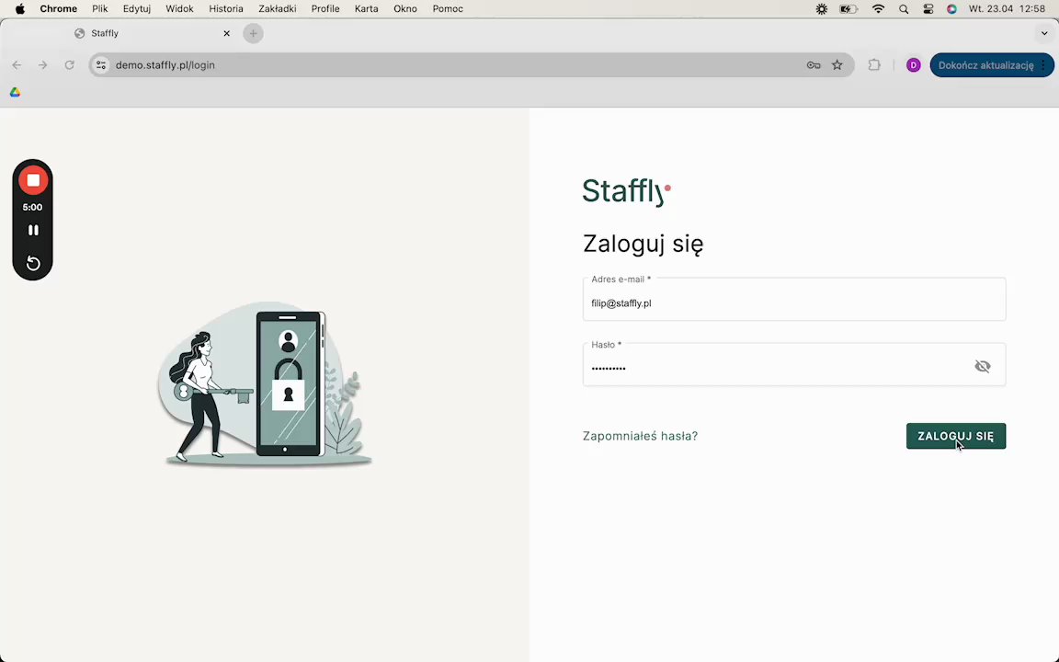Click the Chrome menu three dots icon

1044,65
